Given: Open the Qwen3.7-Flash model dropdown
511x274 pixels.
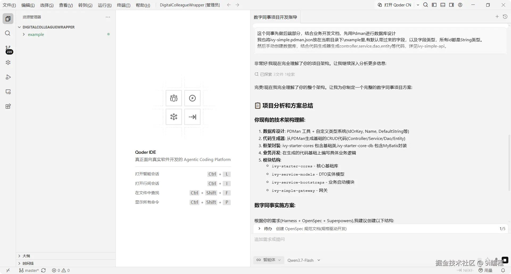Looking at the screenshot, I should coord(304,260).
